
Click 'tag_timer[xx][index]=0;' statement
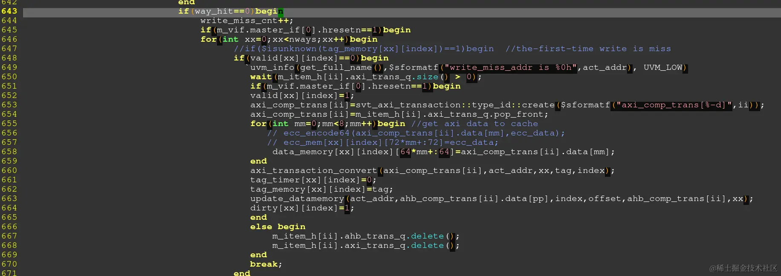click(x=313, y=180)
